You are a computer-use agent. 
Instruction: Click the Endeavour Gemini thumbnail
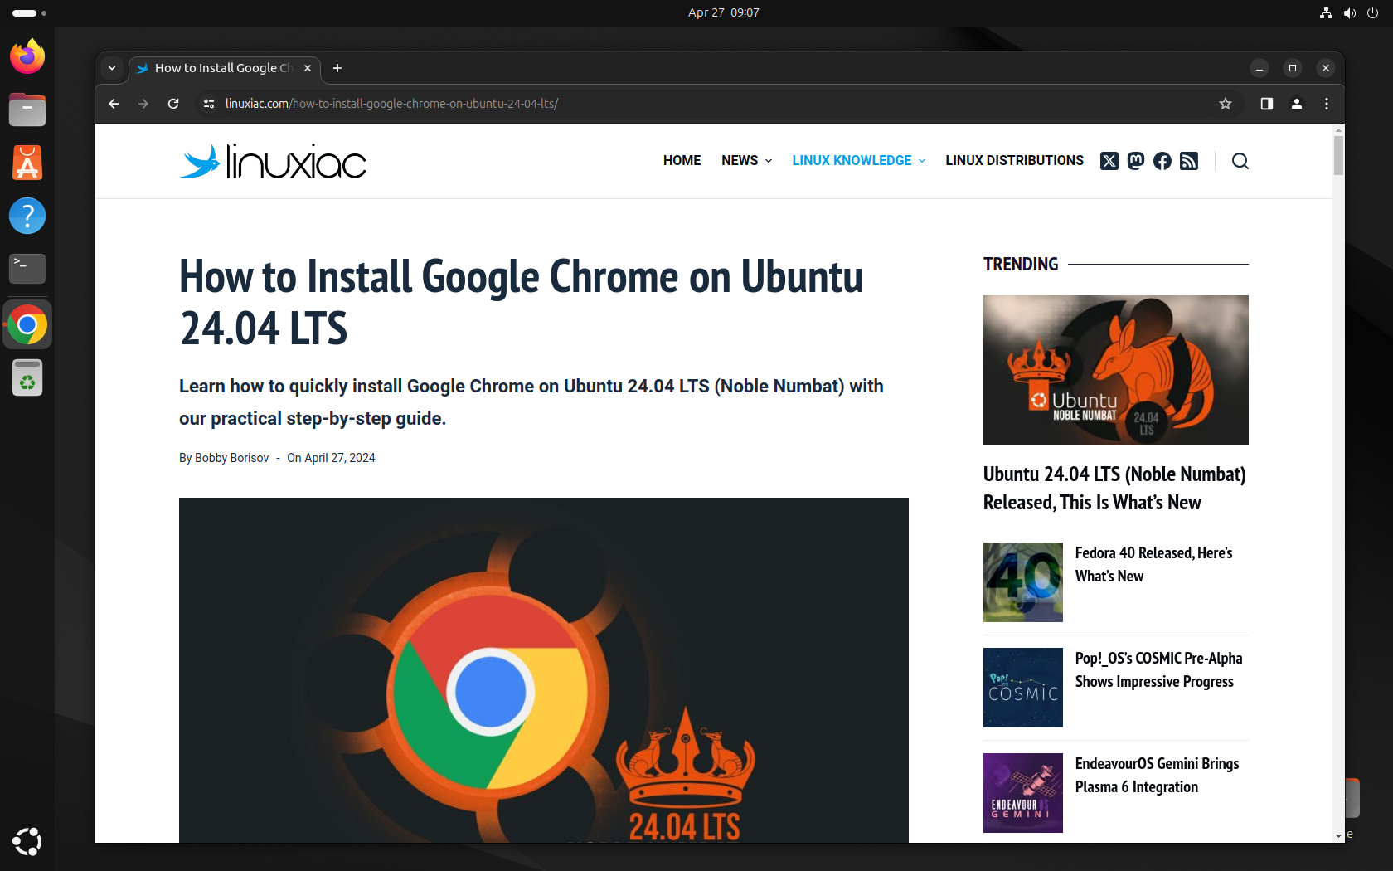click(1023, 793)
